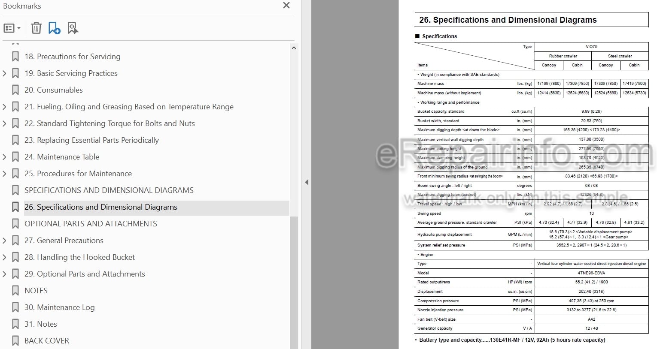Click bookmark icon beside BACK COVER
Image resolution: width=657 pixels, height=349 pixels.
pos(15,341)
